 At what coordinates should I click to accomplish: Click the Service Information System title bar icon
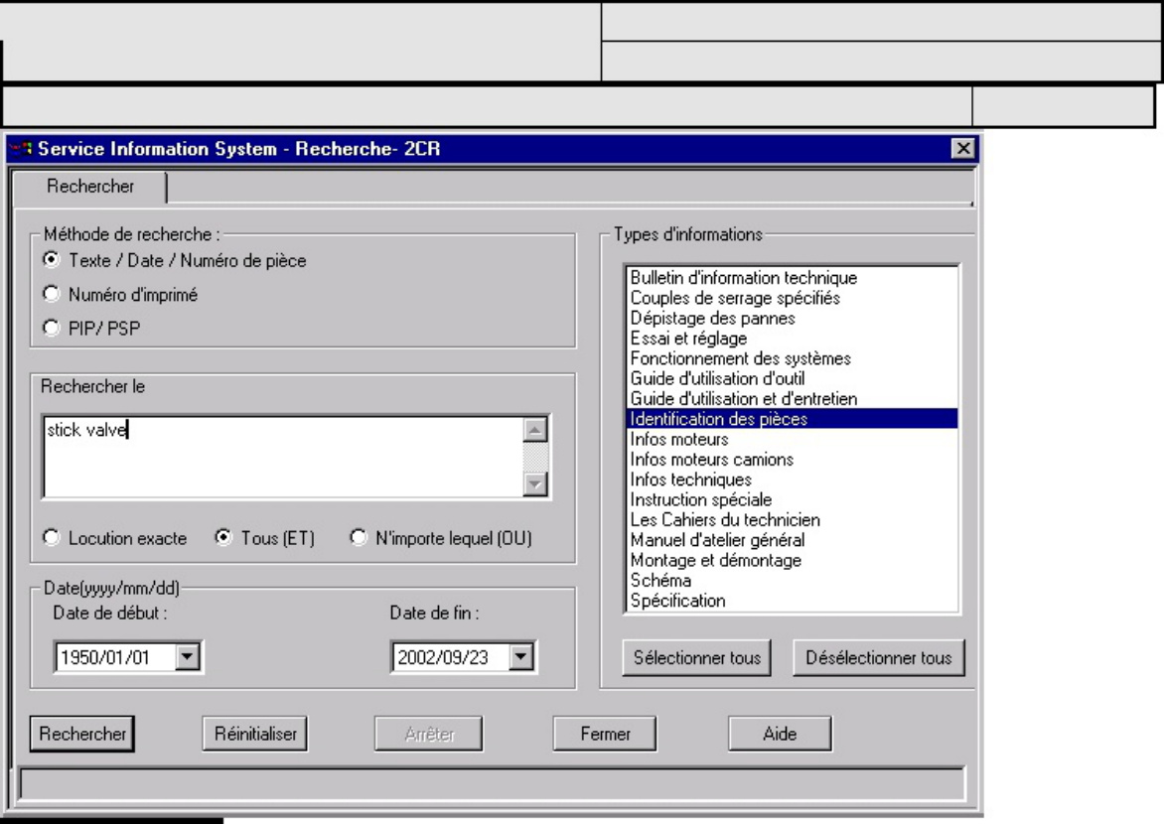21,149
